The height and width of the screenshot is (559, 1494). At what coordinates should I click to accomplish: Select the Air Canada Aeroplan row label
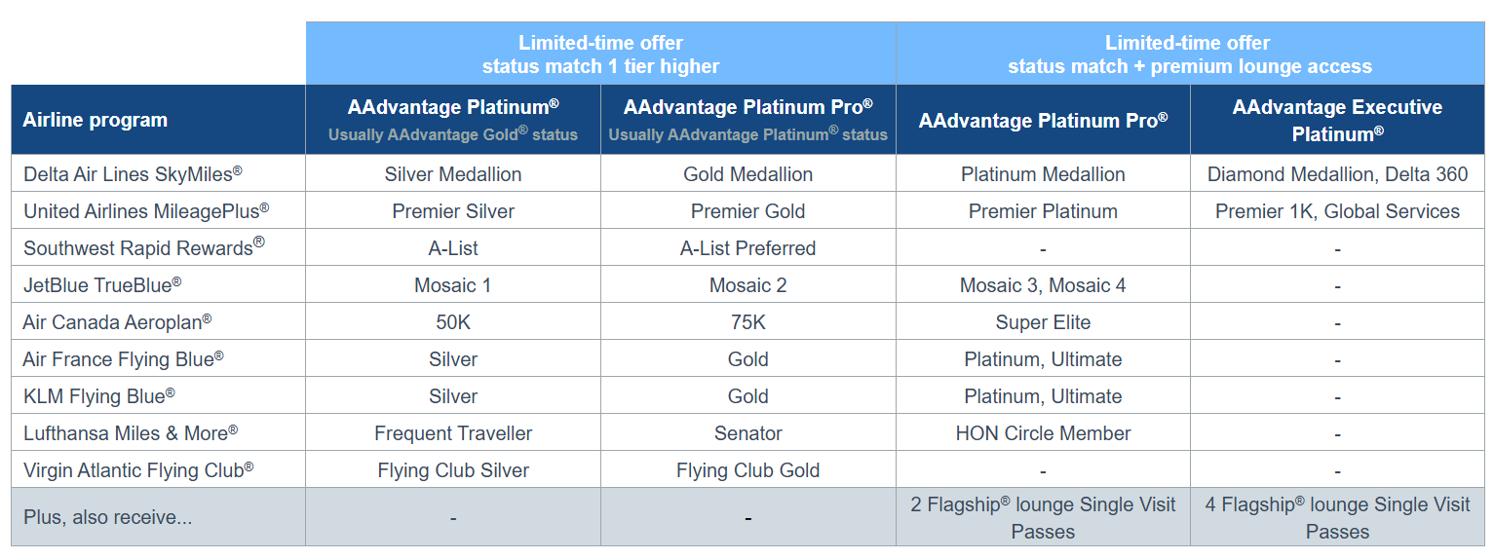tap(117, 322)
